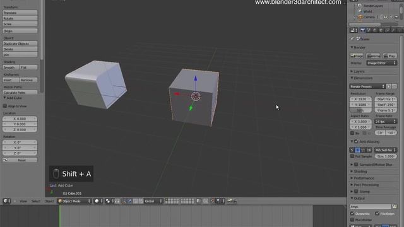Viewport: 404px width, 227px height.
Task: Click the Play rendered animation button
Action: tap(389, 56)
